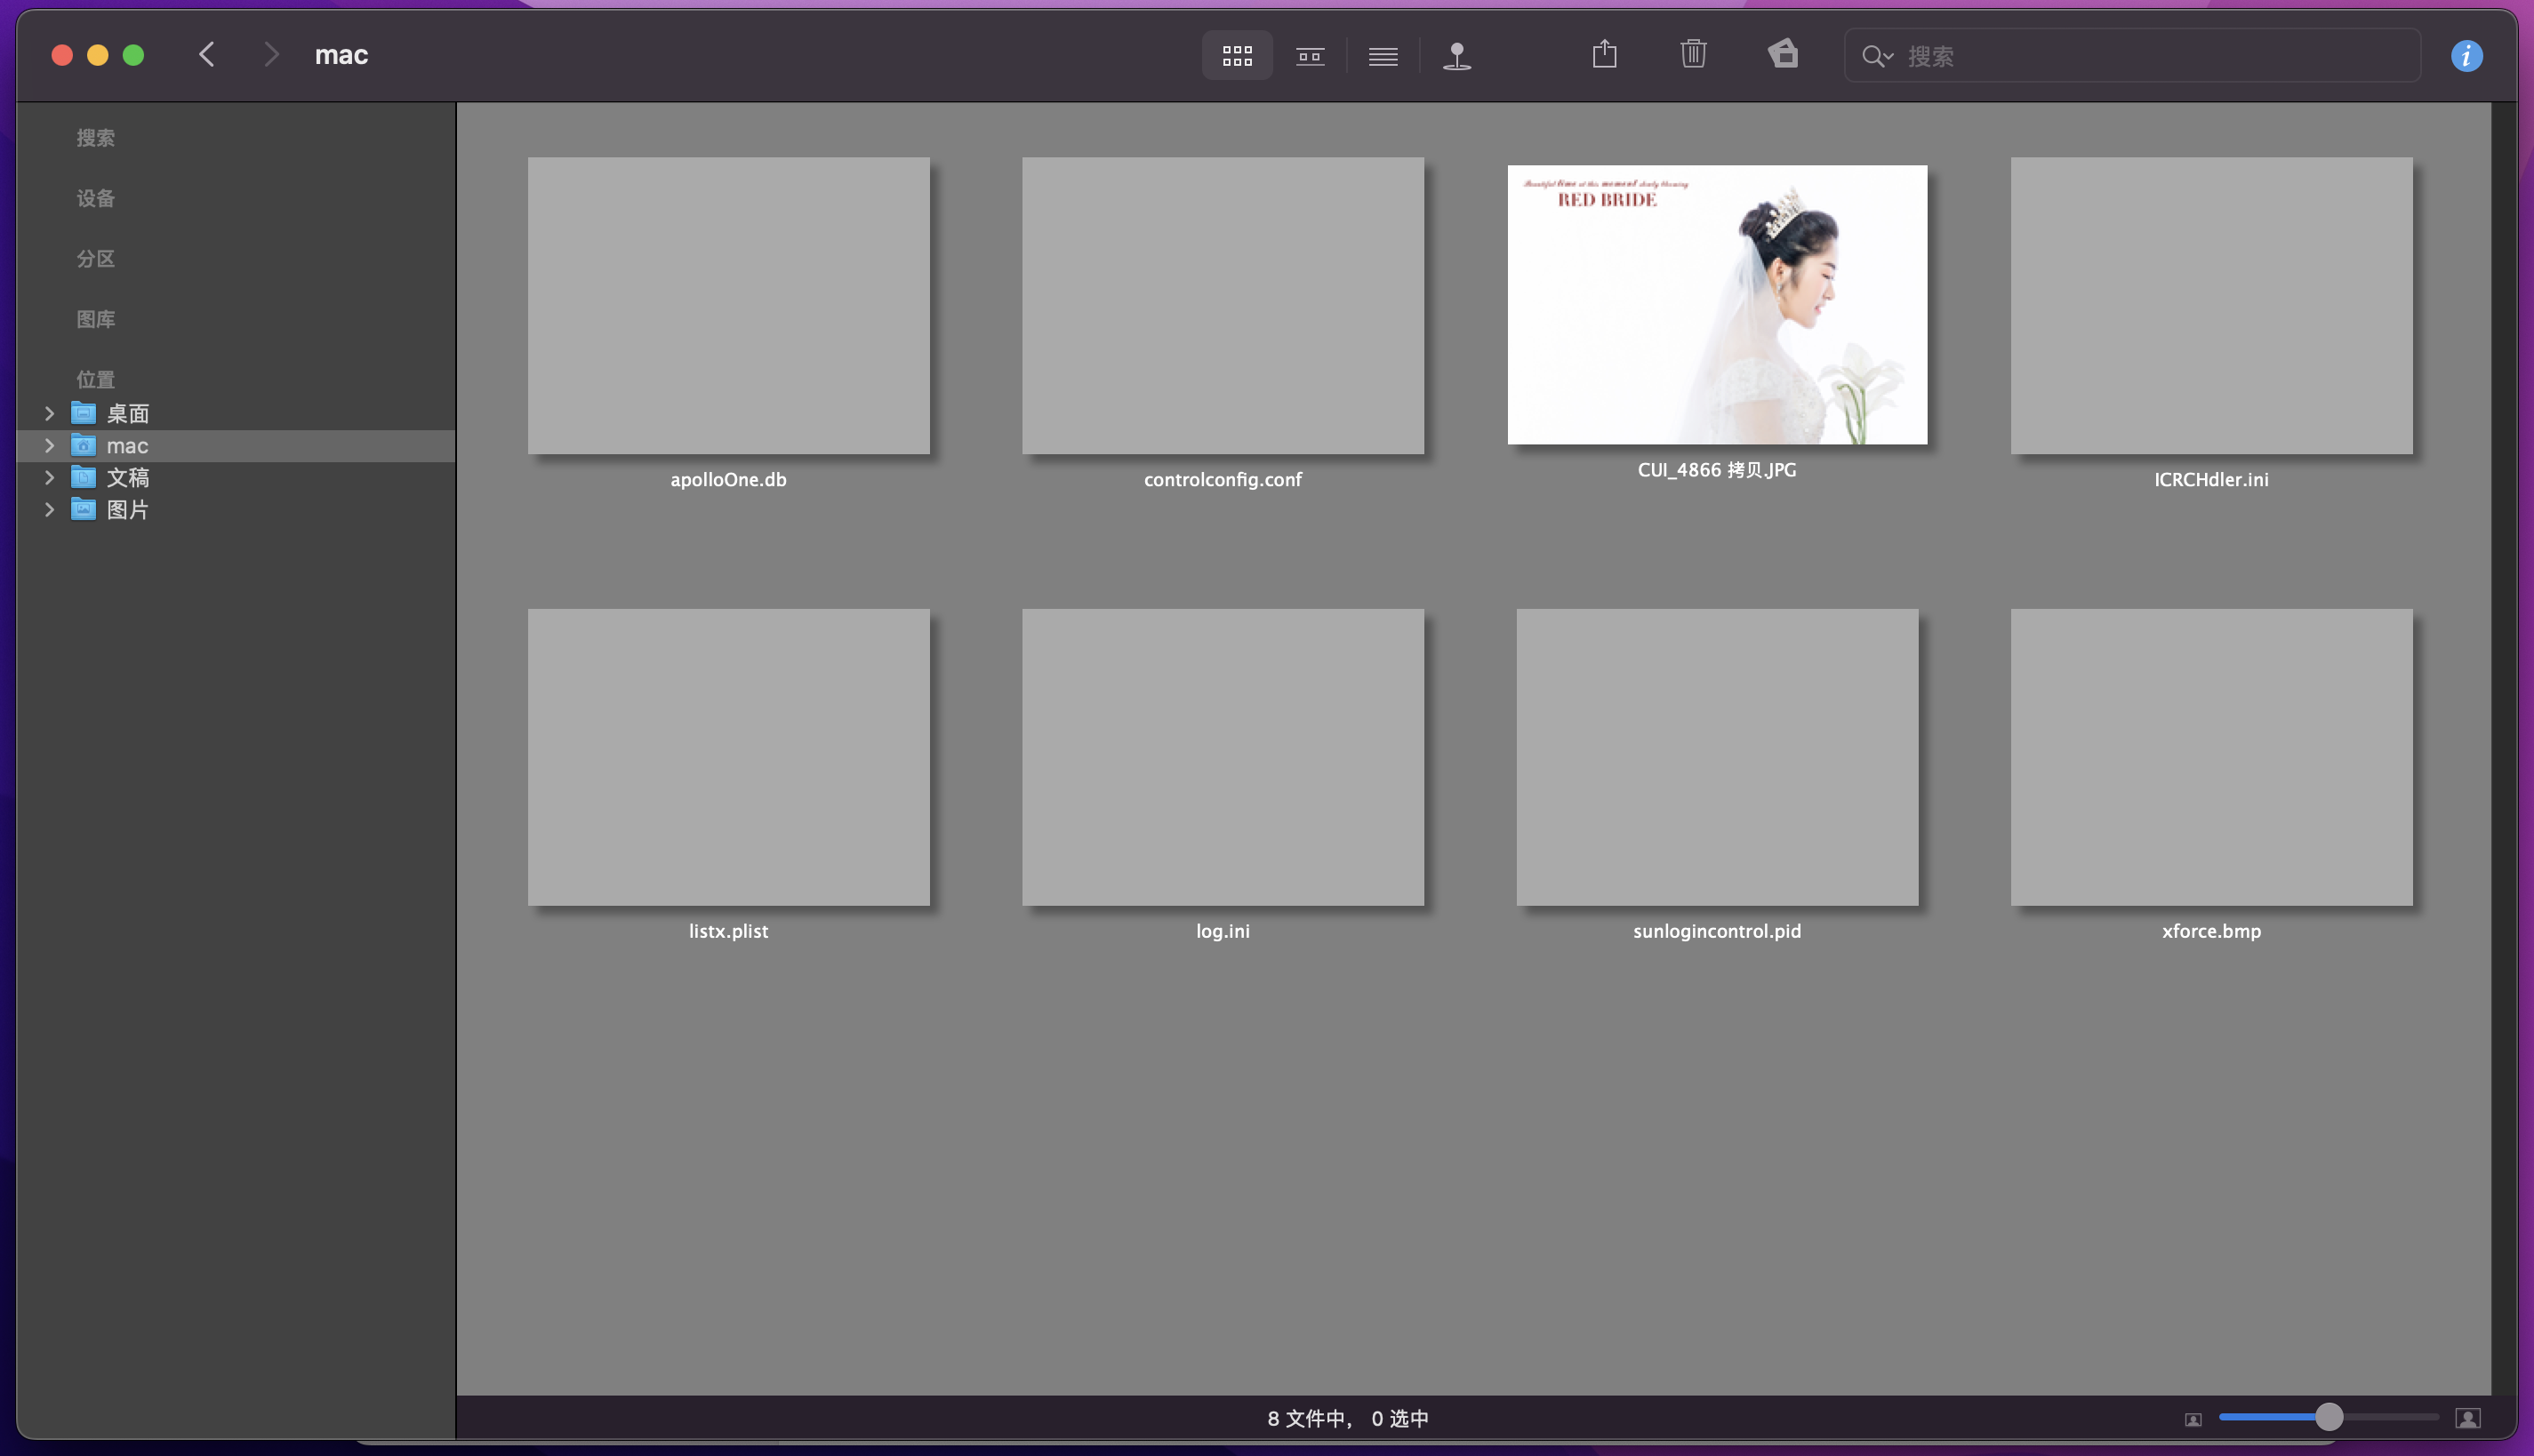
Task: Expand the 文稿 folder in sidebar
Action: pos(49,477)
